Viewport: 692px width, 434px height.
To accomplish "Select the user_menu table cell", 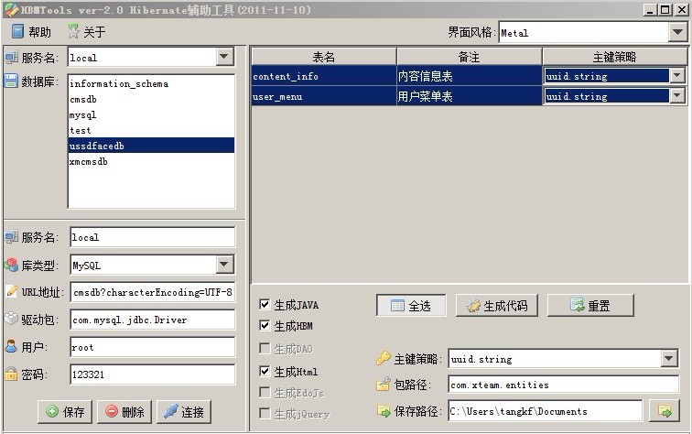I will pos(323,96).
